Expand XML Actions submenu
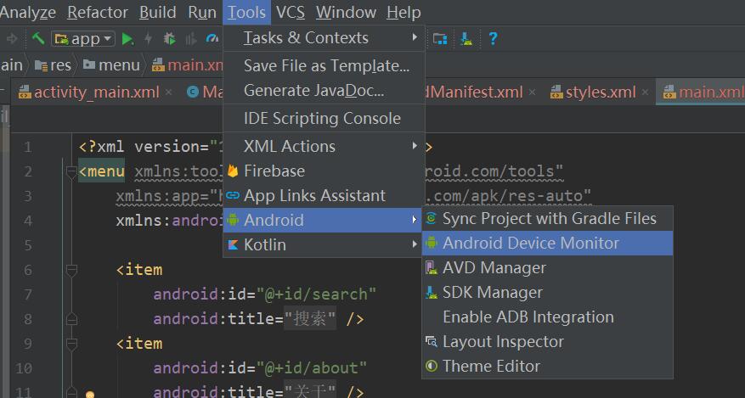 tap(323, 146)
